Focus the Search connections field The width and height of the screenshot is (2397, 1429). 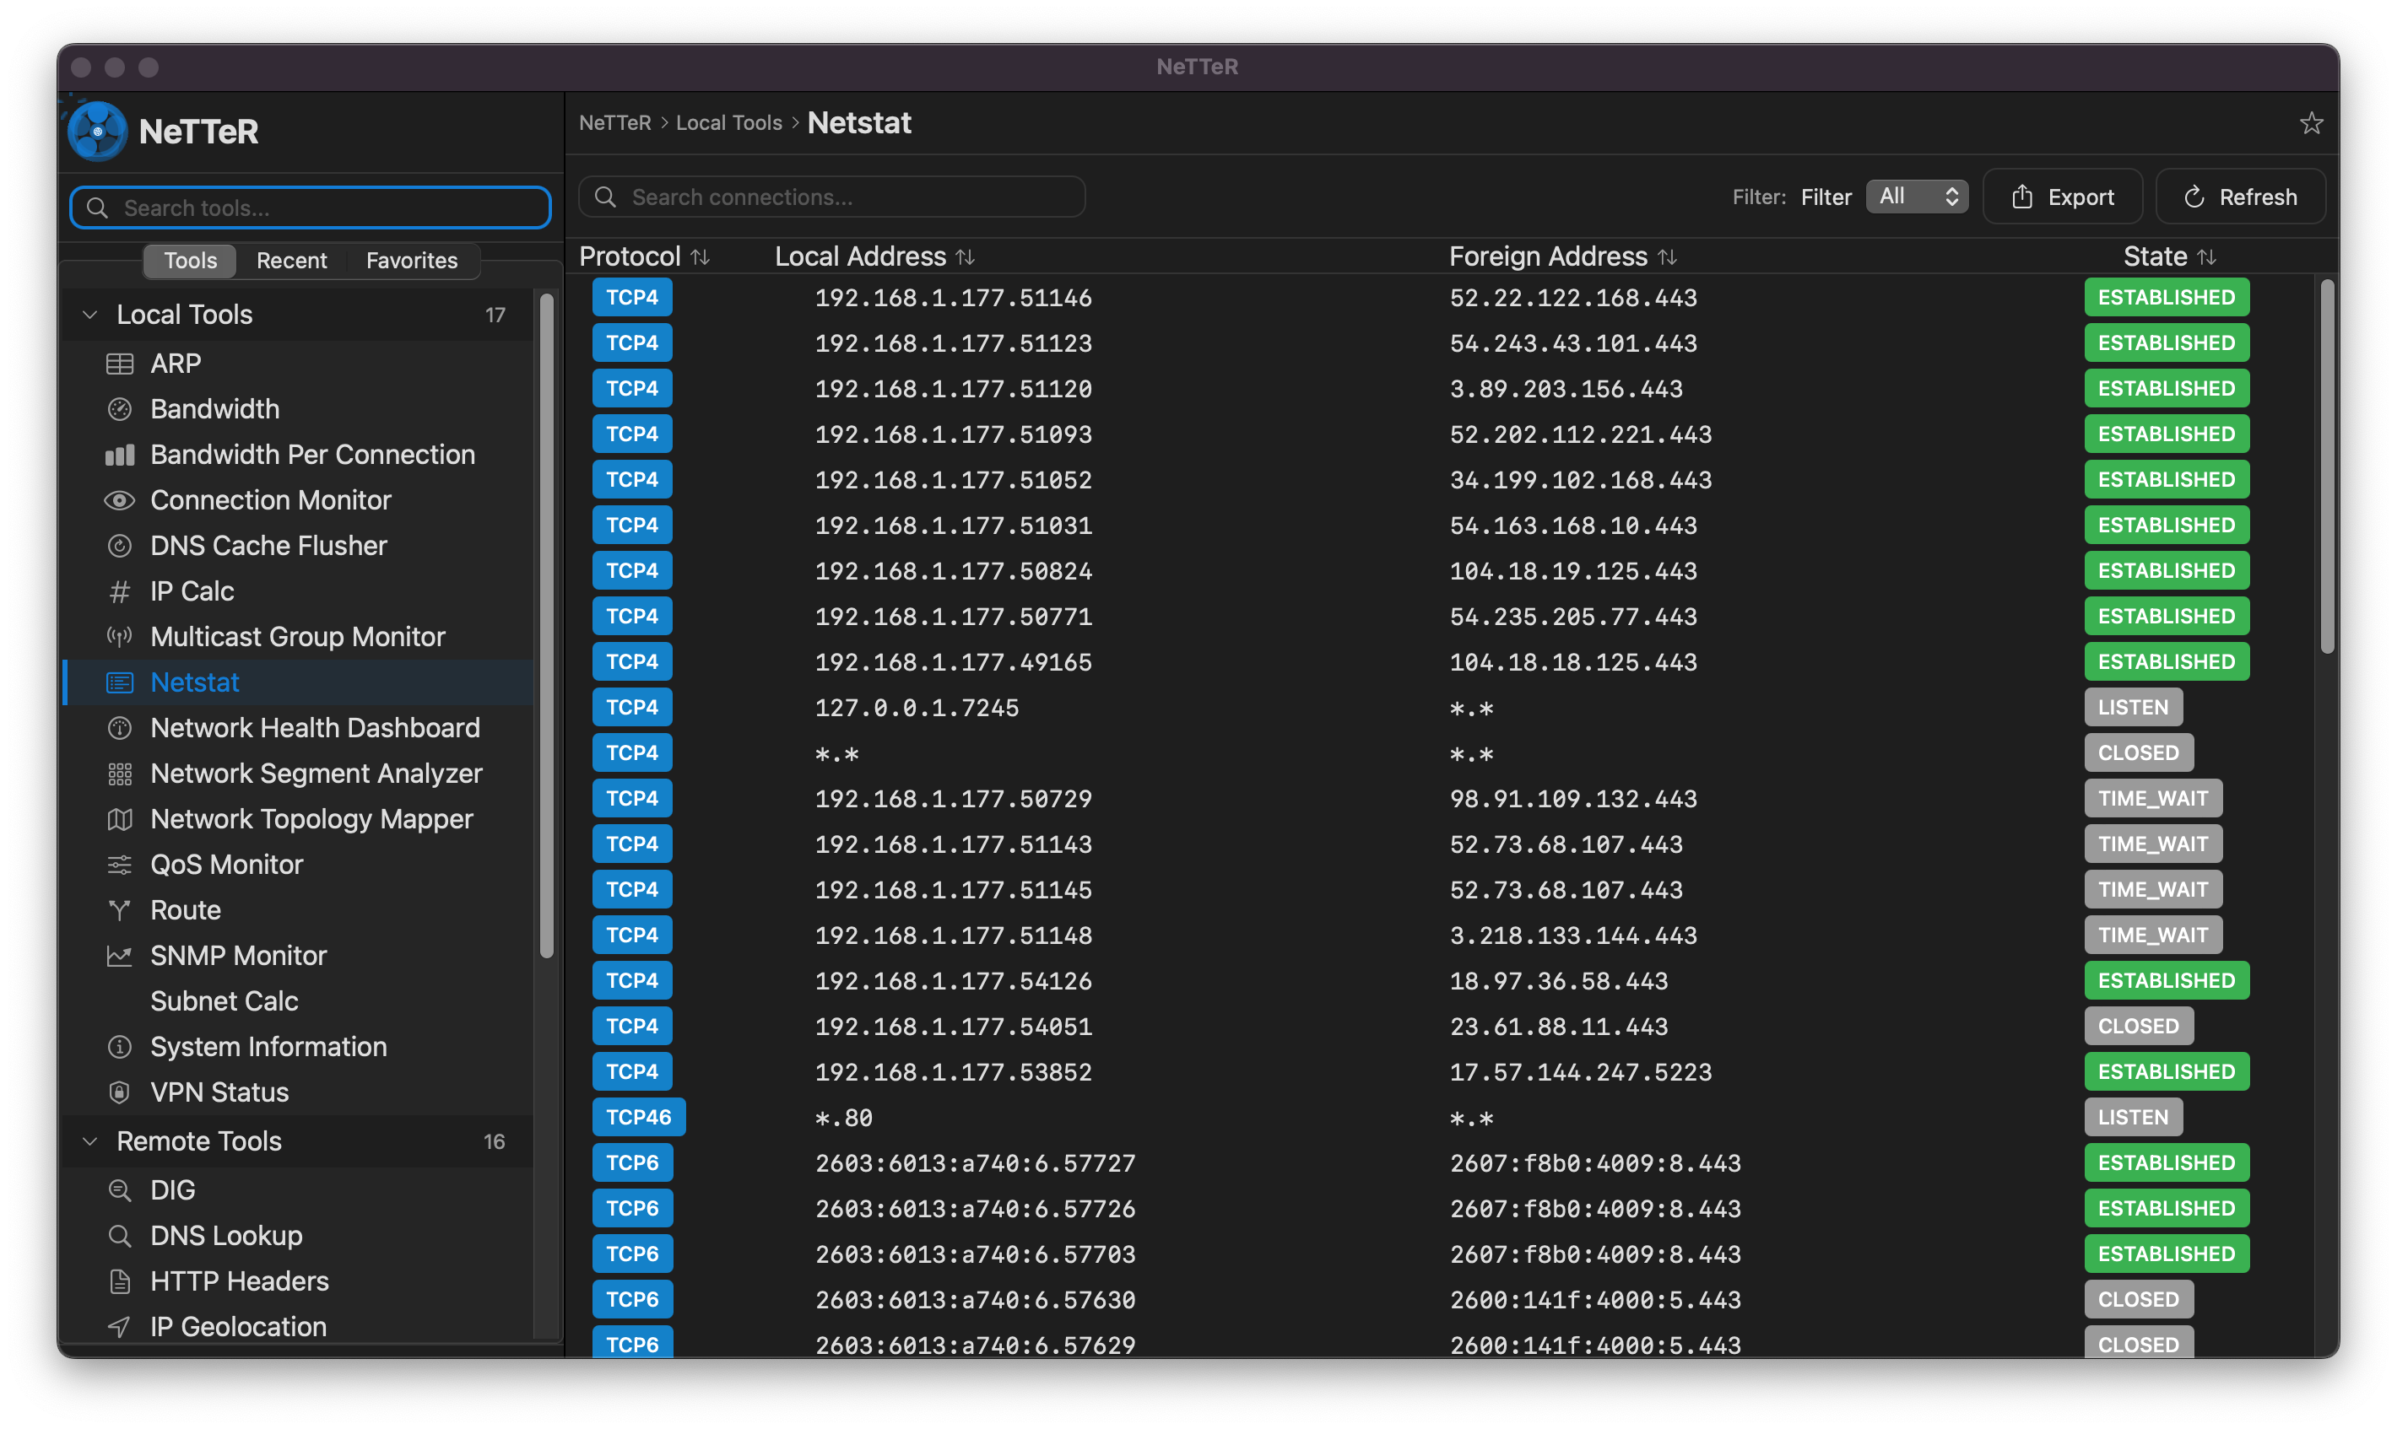click(831, 197)
